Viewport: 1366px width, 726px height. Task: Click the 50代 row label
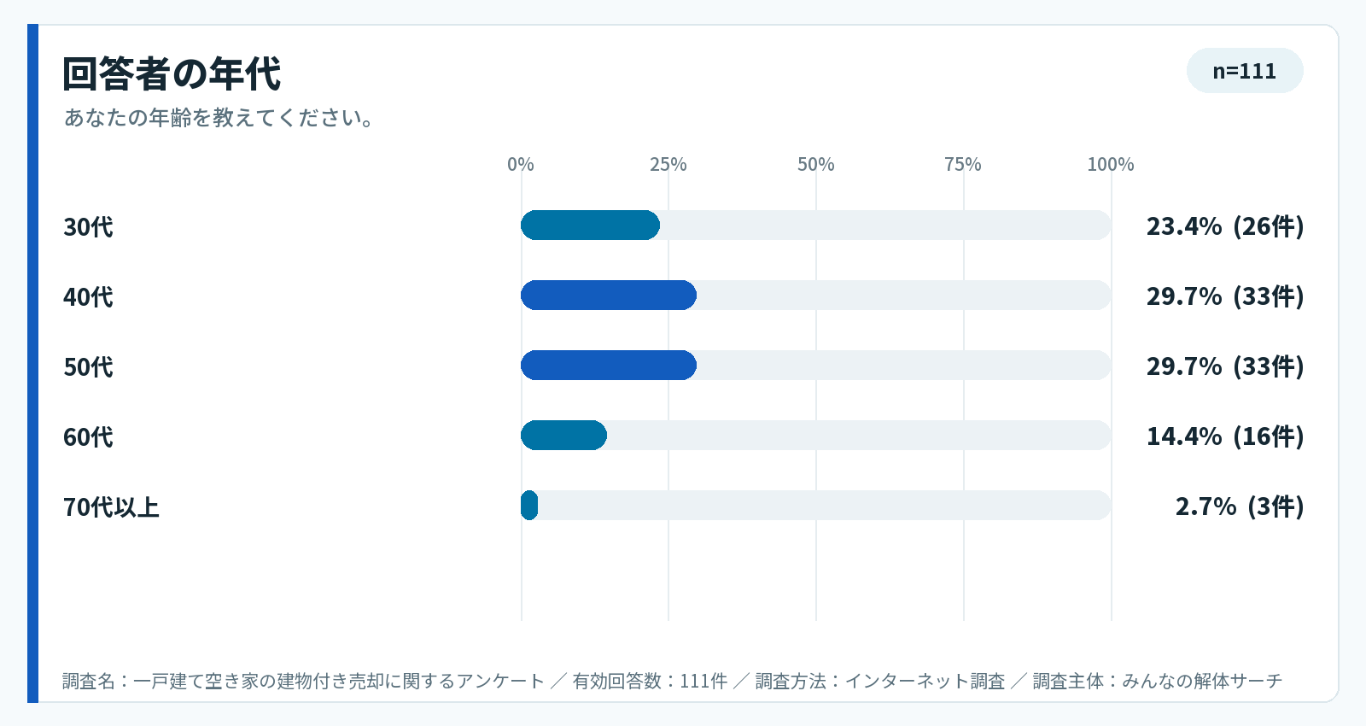[88, 367]
